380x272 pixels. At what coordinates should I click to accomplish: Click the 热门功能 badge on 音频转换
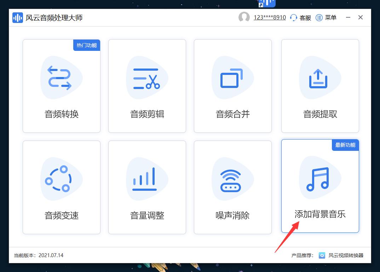(x=86, y=45)
